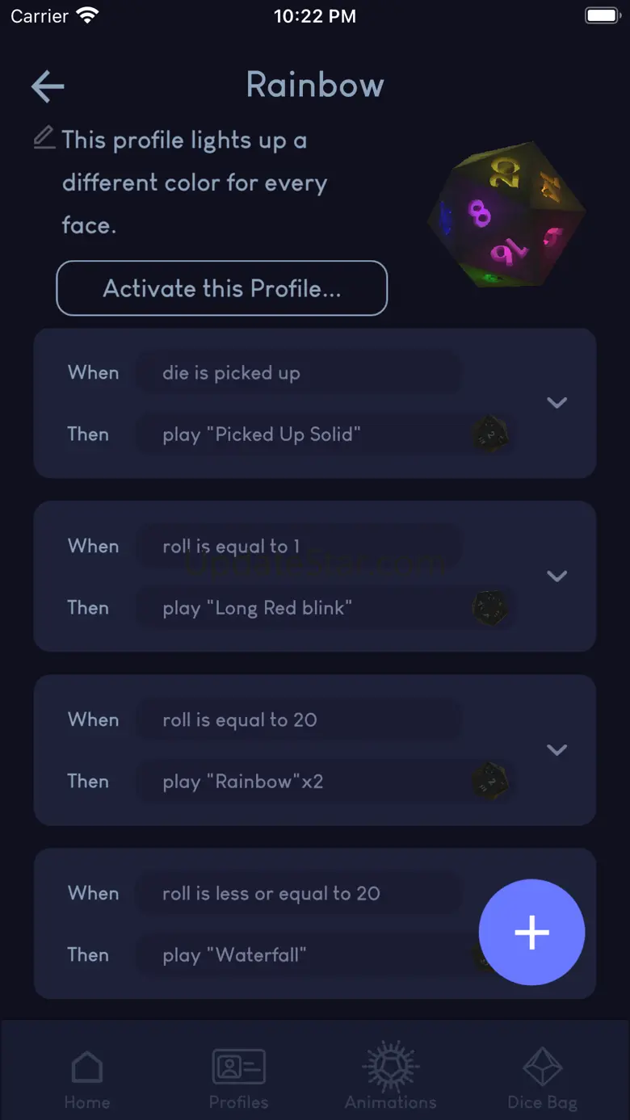Expand the "die is picked up" rule
Viewport: 630px width, 1120px height.
tap(556, 402)
